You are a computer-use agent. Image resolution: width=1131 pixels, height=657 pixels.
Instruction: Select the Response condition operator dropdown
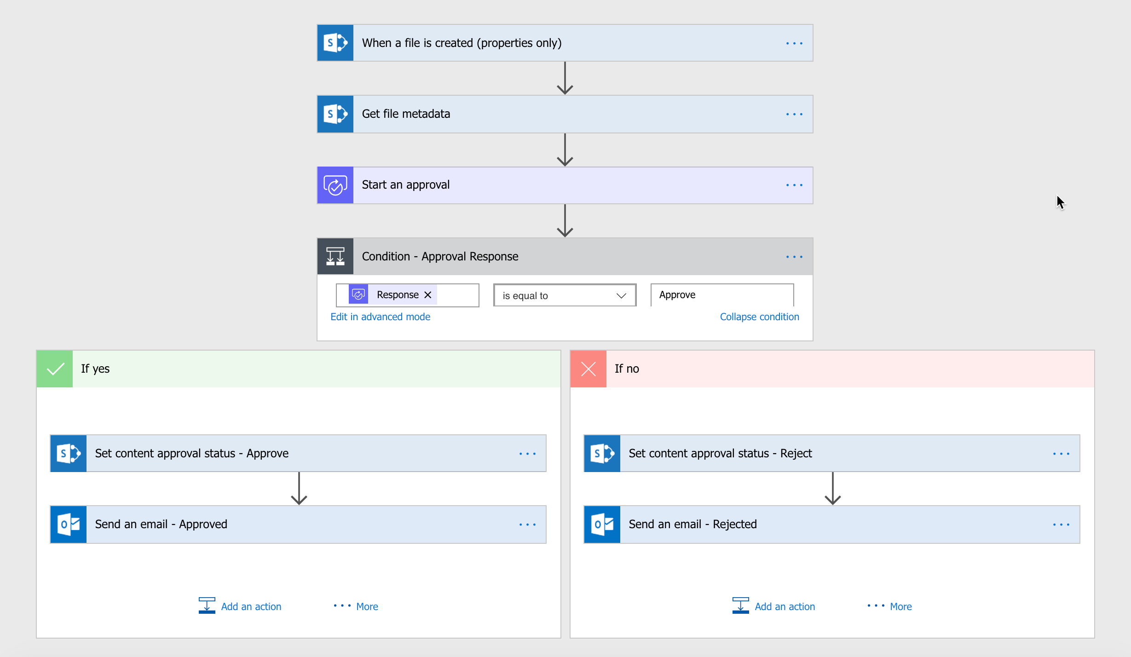[562, 294]
